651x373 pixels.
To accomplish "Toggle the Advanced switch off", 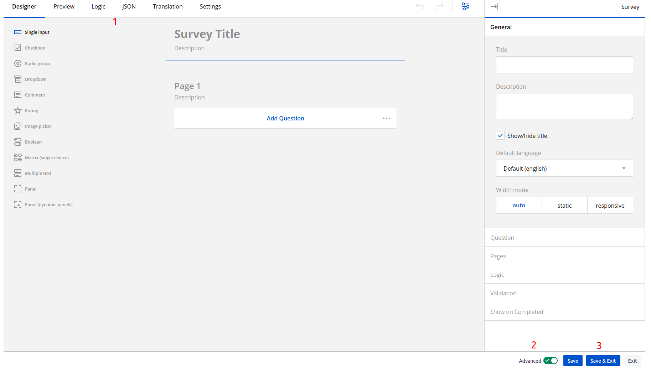I will 551,361.
